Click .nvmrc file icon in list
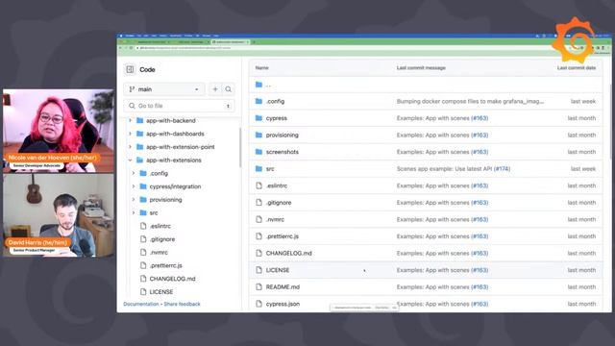This screenshot has height=346, width=615. click(258, 219)
